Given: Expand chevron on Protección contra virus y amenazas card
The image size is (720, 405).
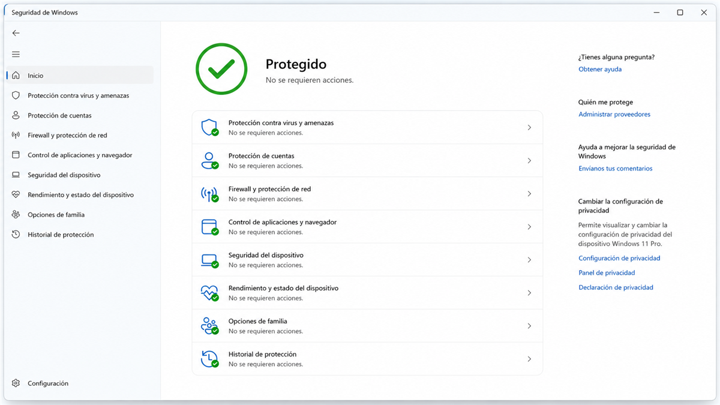Looking at the screenshot, I should pyautogui.click(x=529, y=128).
